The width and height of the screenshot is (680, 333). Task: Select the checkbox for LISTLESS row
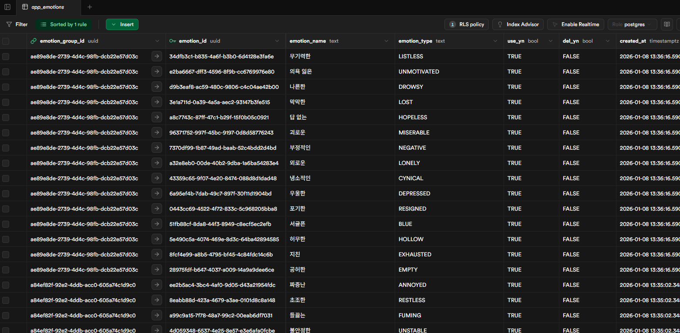[6, 56]
